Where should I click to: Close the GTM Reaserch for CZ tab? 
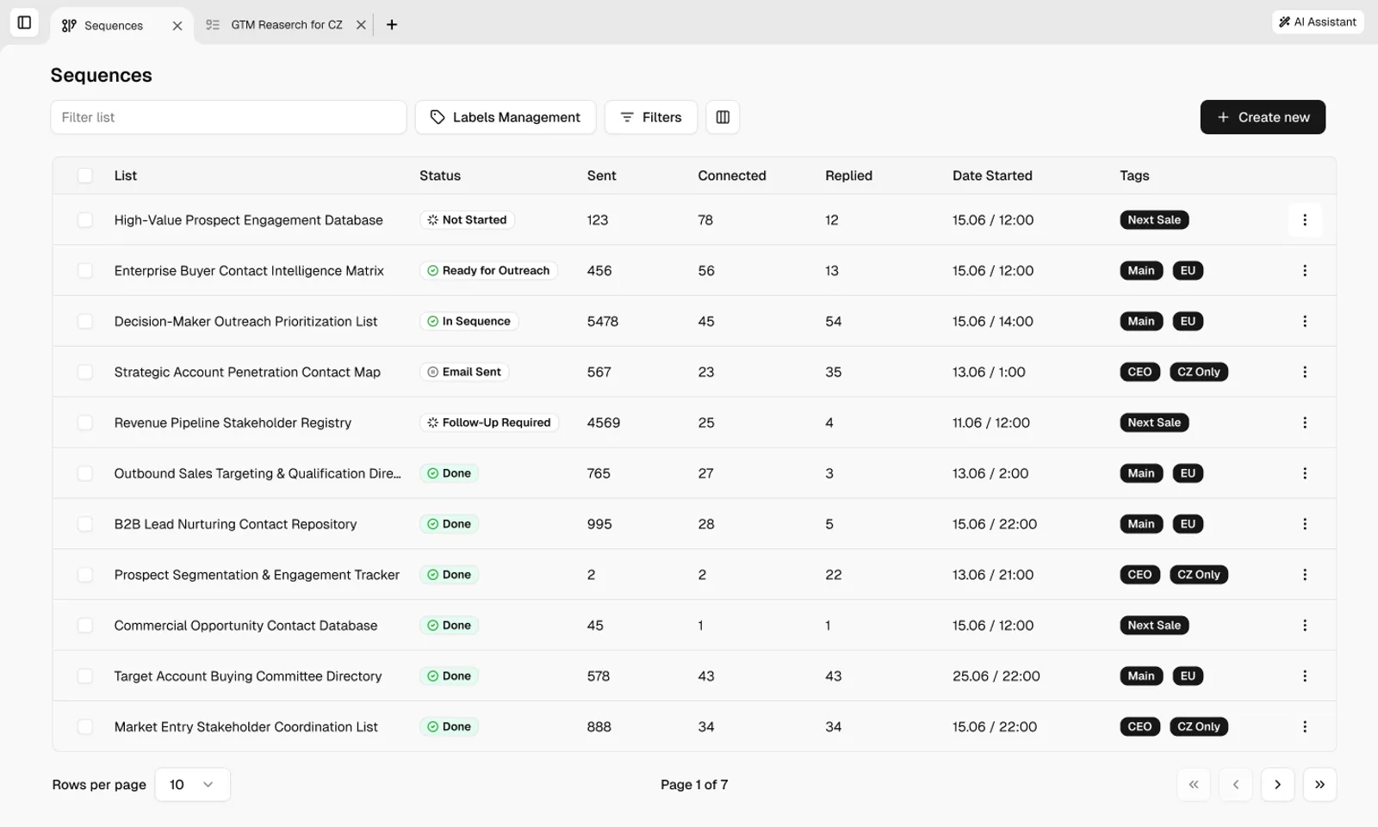(361, 25)
